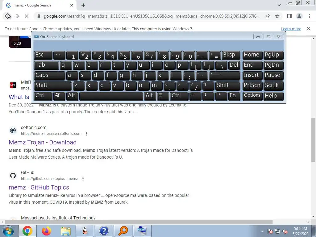This screenshot has width=316, height=237.
Task: Open the Learn more link in update notice
Action: (x=291, y=29)
